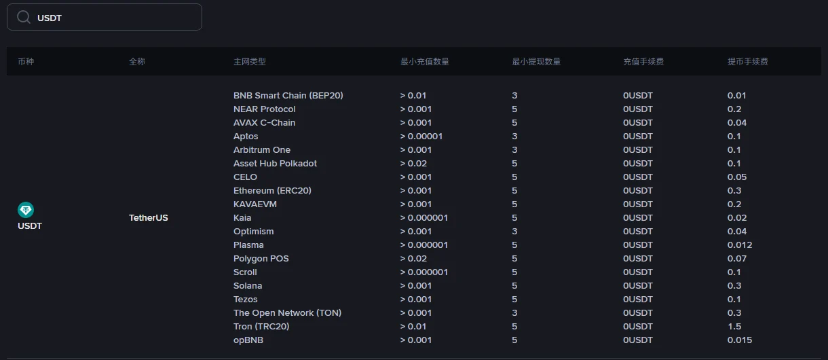Select the Tezos network row
Image resolution: width=828 pixels, height=360 pixels.
[246, 300]
